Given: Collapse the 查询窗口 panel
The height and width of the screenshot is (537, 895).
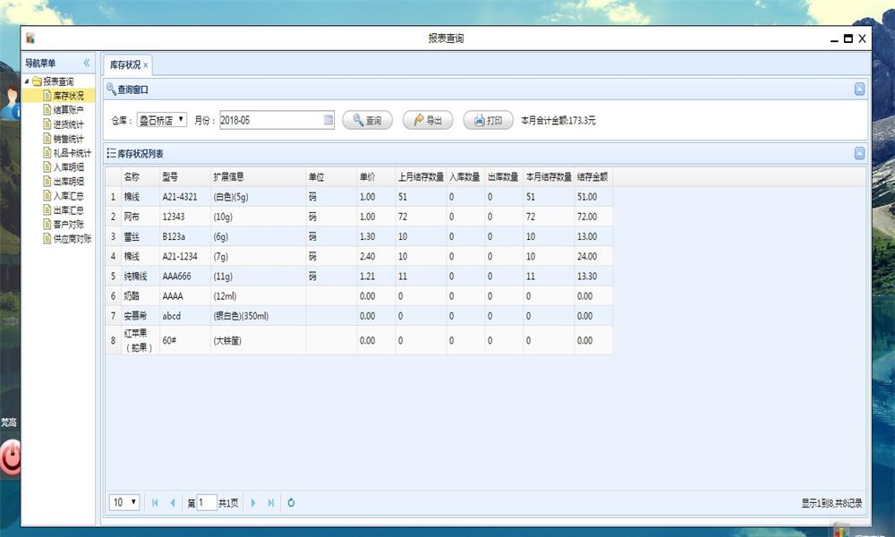Looking at the screenshot, I should coord(859,89).
